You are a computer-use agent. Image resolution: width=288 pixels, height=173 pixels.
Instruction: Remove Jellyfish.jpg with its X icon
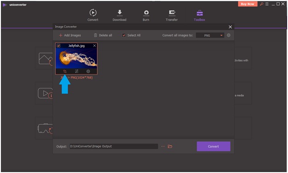(95, 46)
